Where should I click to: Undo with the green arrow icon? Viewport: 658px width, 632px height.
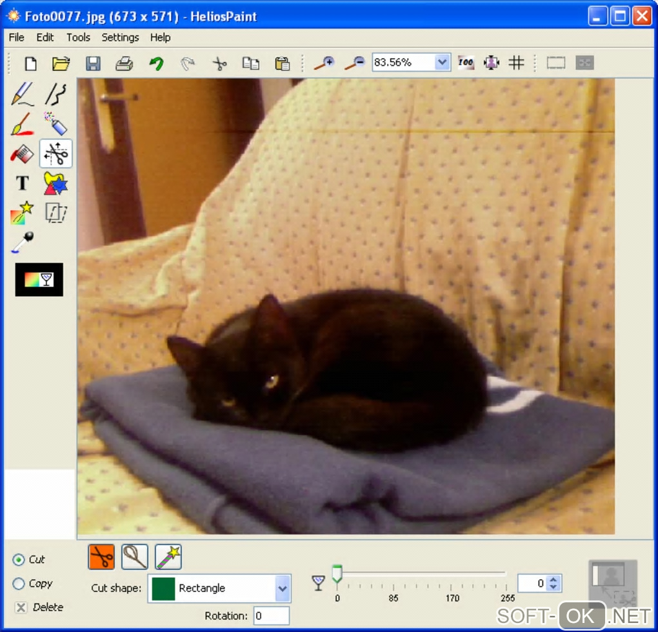(157, 64)
